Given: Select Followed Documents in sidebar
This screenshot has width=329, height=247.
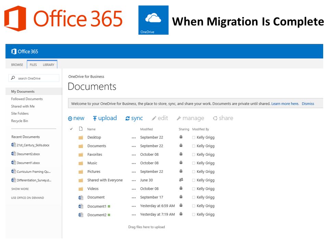Looking at the screenshot, I should pyautogui.click(x=27, y=99).
